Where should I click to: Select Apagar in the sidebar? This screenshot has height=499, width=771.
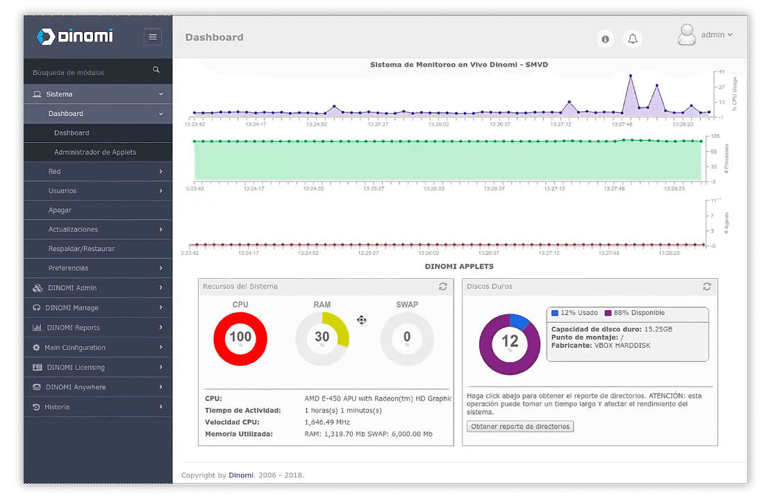coord(60,210)
